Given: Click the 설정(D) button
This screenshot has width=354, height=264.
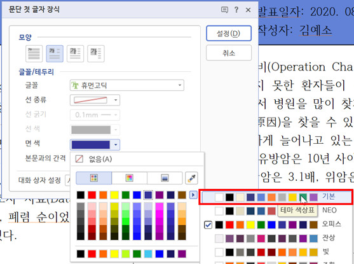Looking at the screenshot, I should coord(229,34).
